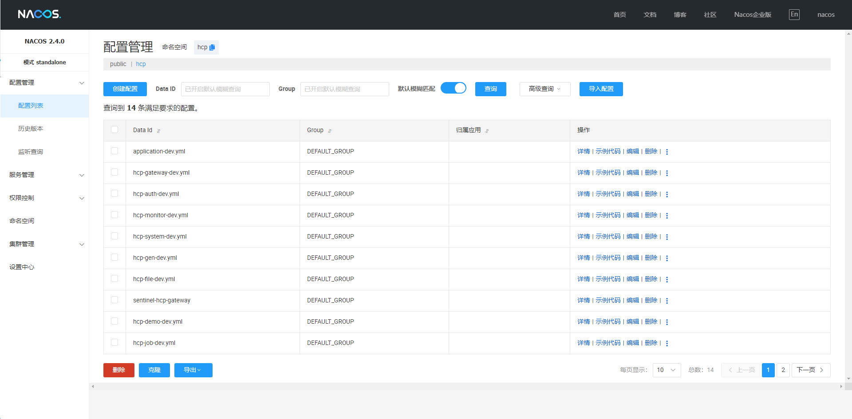Sort by Data Id column
This screenshot has width=852, height=419.
coord(158,131)
